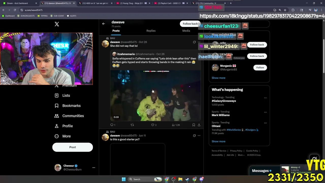Open a new browser tab with plus button

point(231,3)
